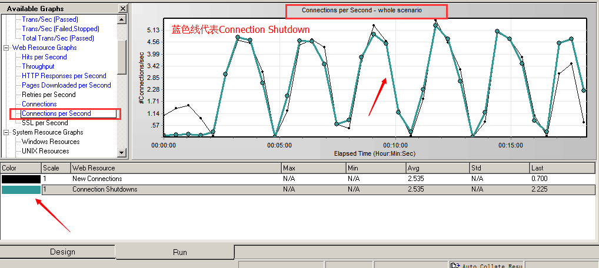599x268 pixels.
Task: Select Connections per Second tree item
Action: pos(56,113)
